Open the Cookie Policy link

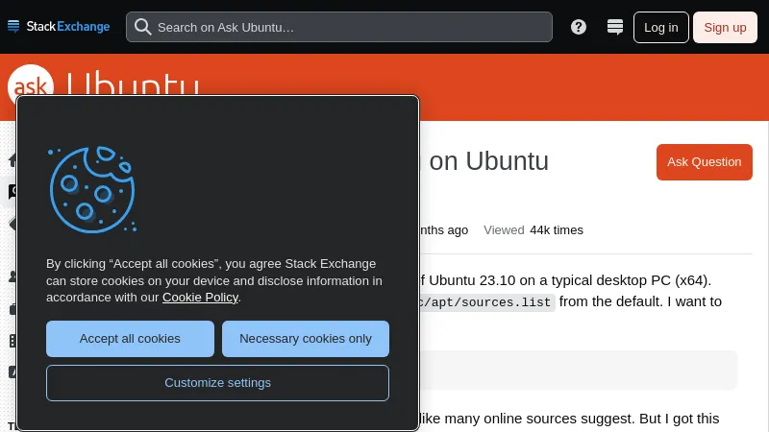tap(200, 298)
